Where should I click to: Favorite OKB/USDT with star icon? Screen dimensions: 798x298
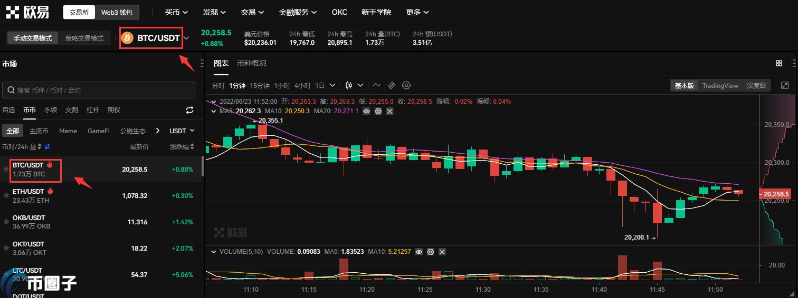click(6, 222)
